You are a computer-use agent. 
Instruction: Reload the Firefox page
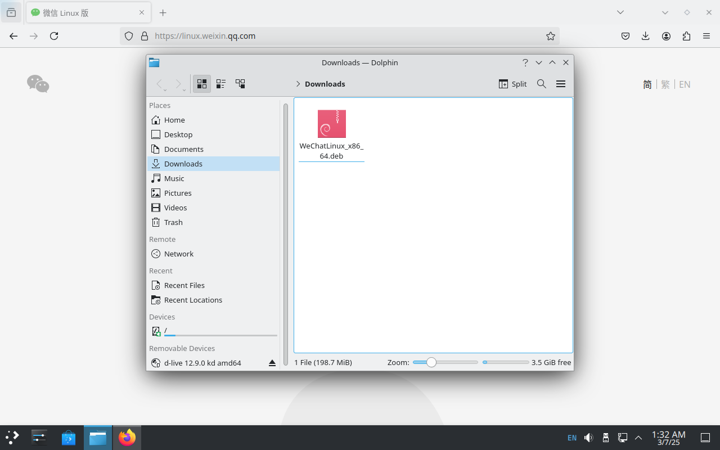54,36
